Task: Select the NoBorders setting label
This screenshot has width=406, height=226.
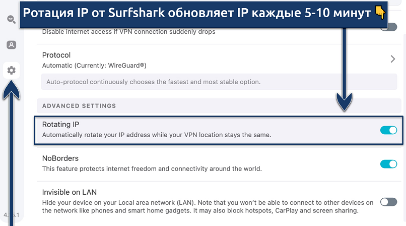Action: [x=60, y=158]
